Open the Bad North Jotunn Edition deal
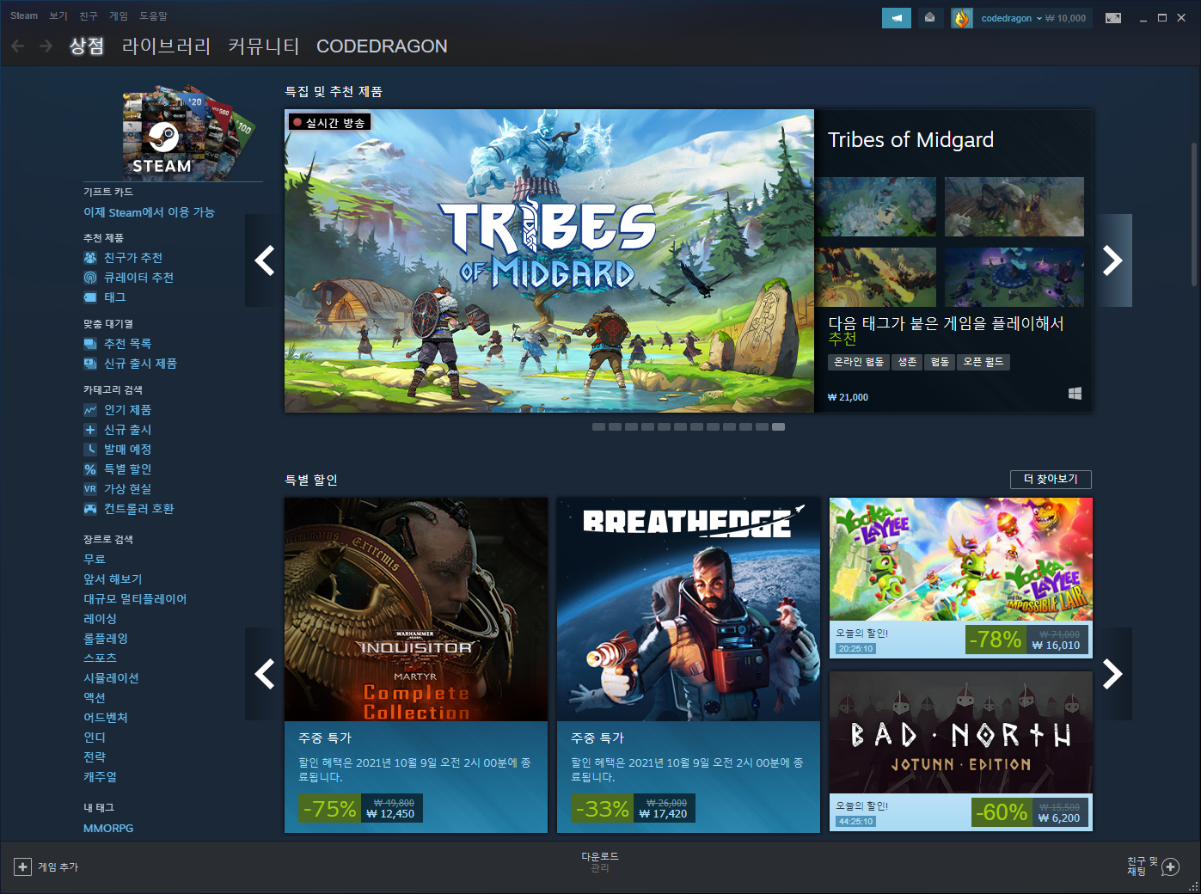Viewport: 1201px width, 894px height. [961, 751]
